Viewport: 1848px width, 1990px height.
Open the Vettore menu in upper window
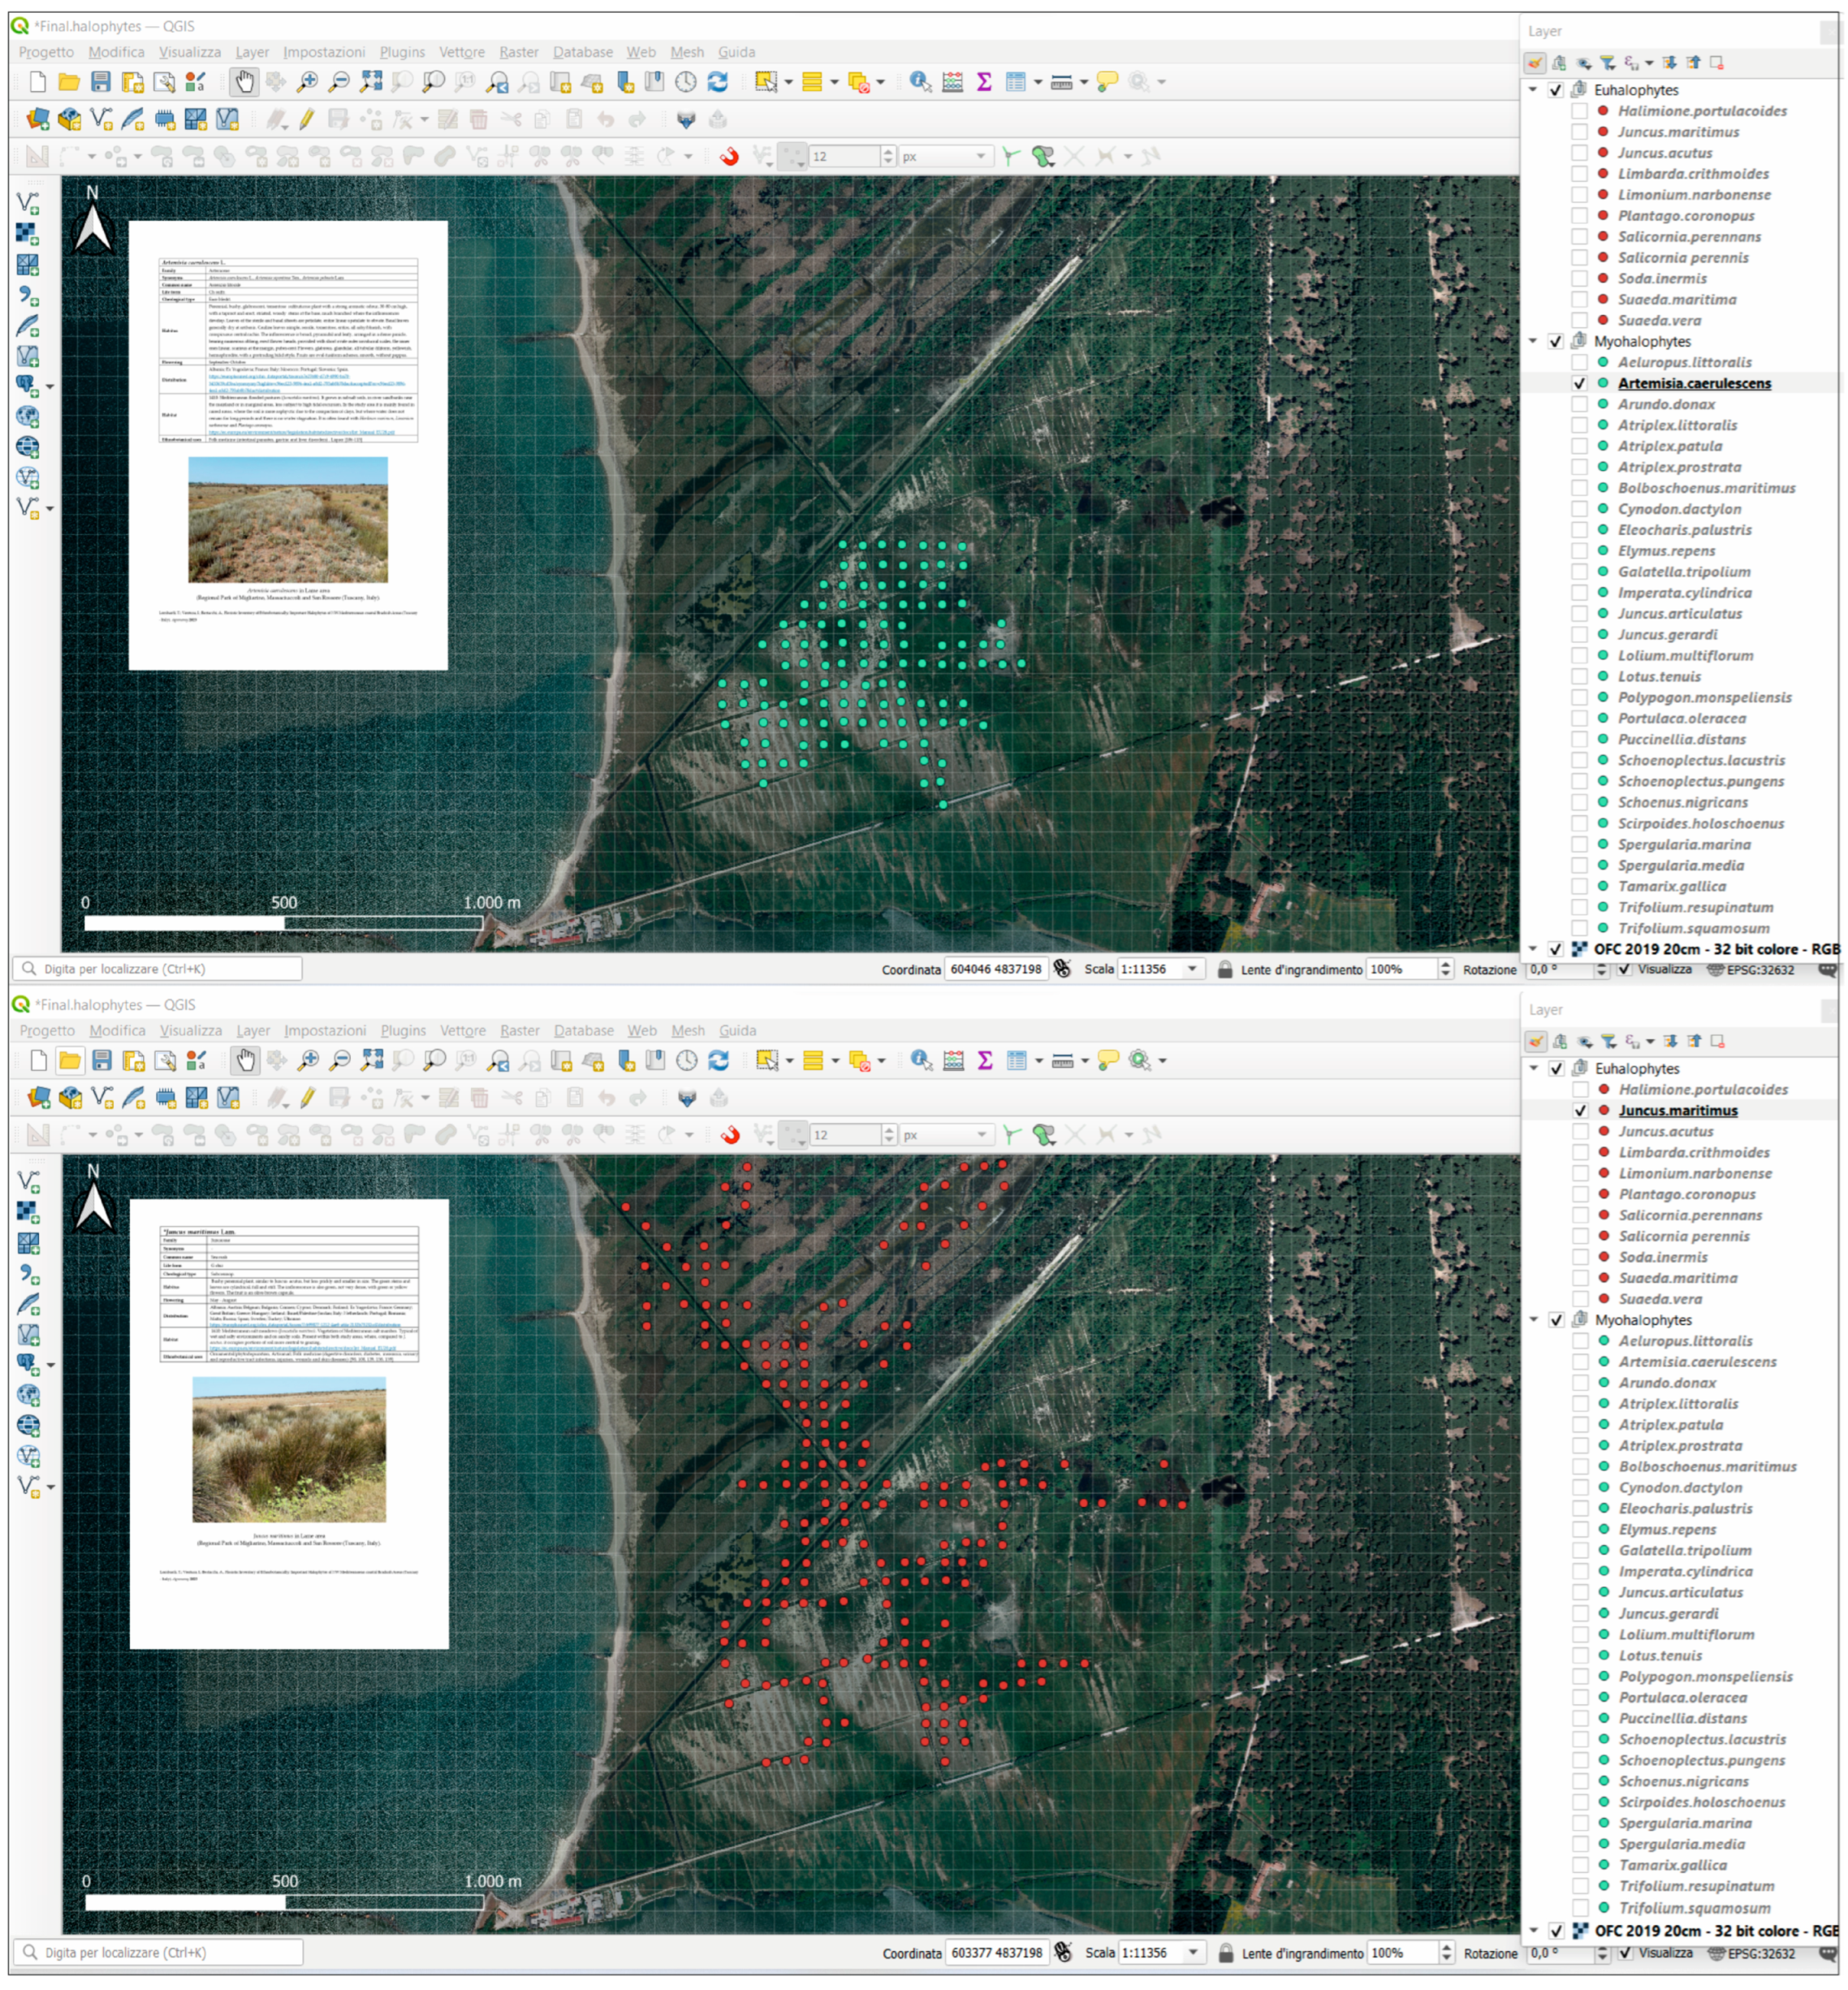coord(461,52)
